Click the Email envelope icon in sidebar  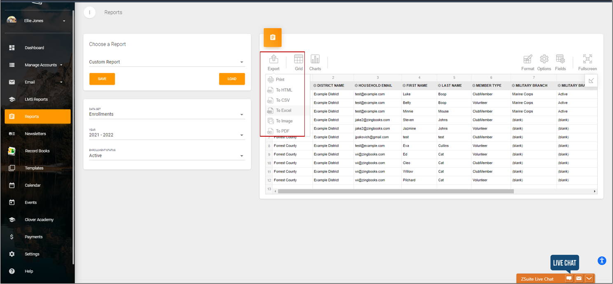12,82
